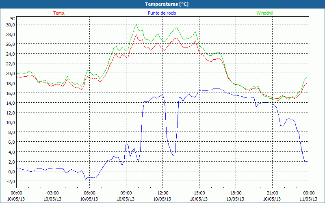Click the 21:00 time axis label
Image resolution: width=325 pixels, height=203 pixels.
[272, 193]
